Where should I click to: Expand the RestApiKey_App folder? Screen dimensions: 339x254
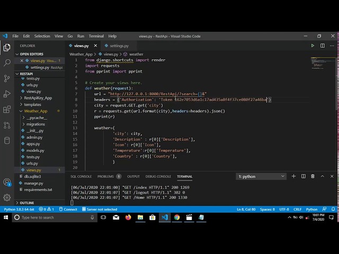[38, 98]
